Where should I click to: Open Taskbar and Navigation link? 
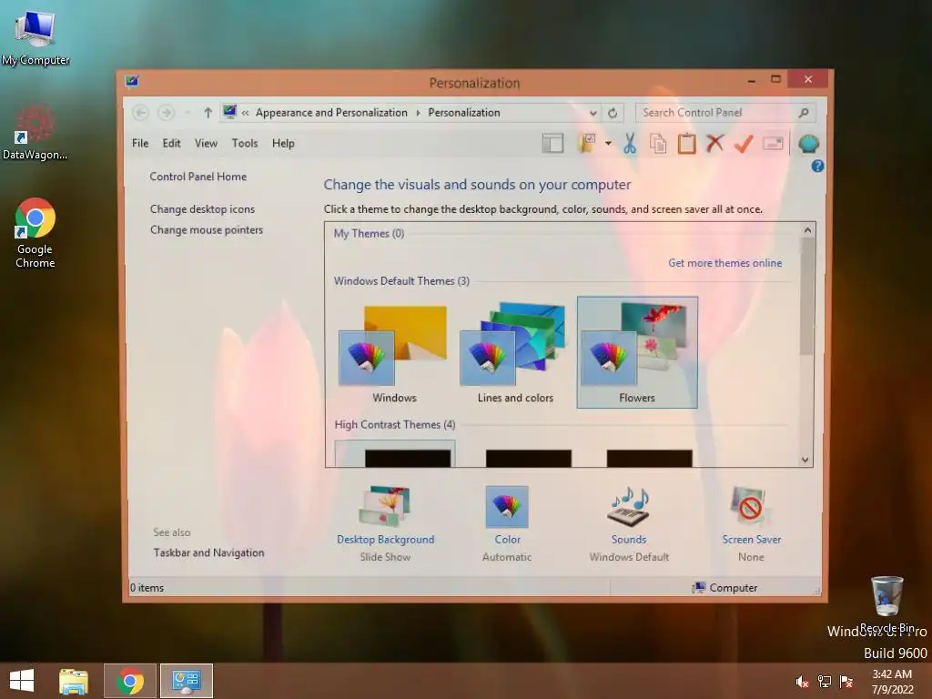208,552
